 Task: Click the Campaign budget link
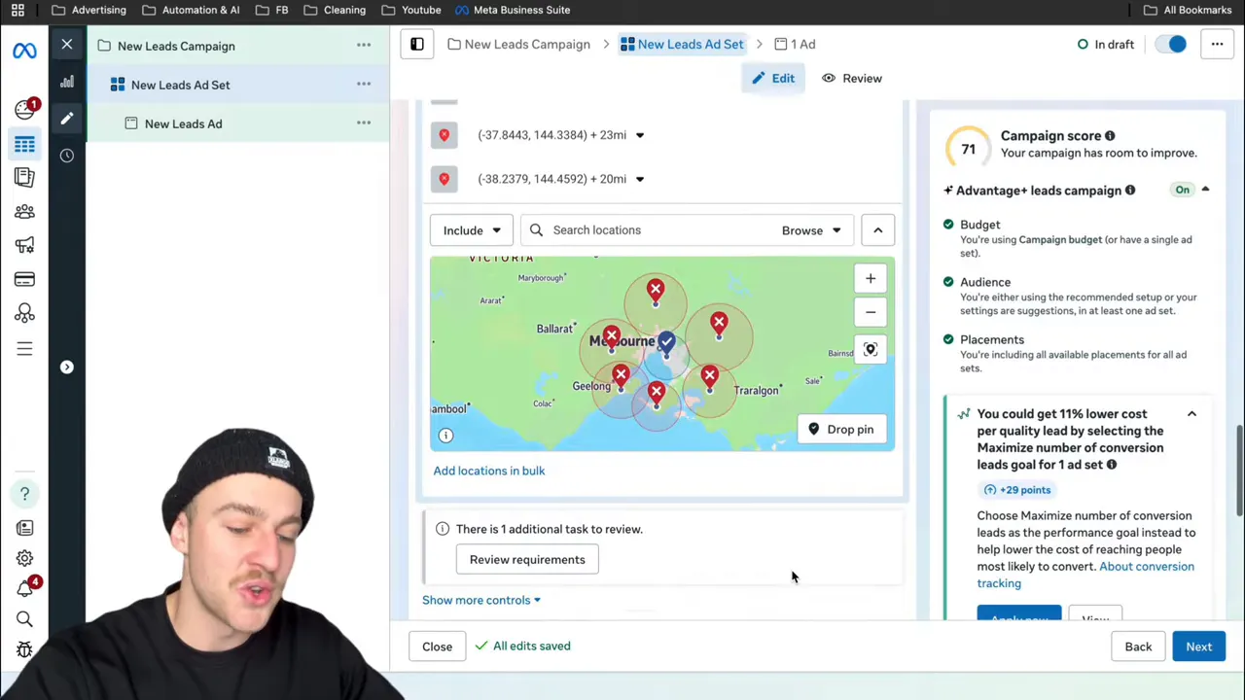(x=1060, y=239)
